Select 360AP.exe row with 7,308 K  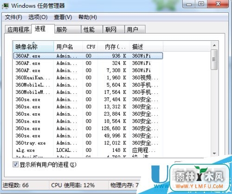click(88, 71)
